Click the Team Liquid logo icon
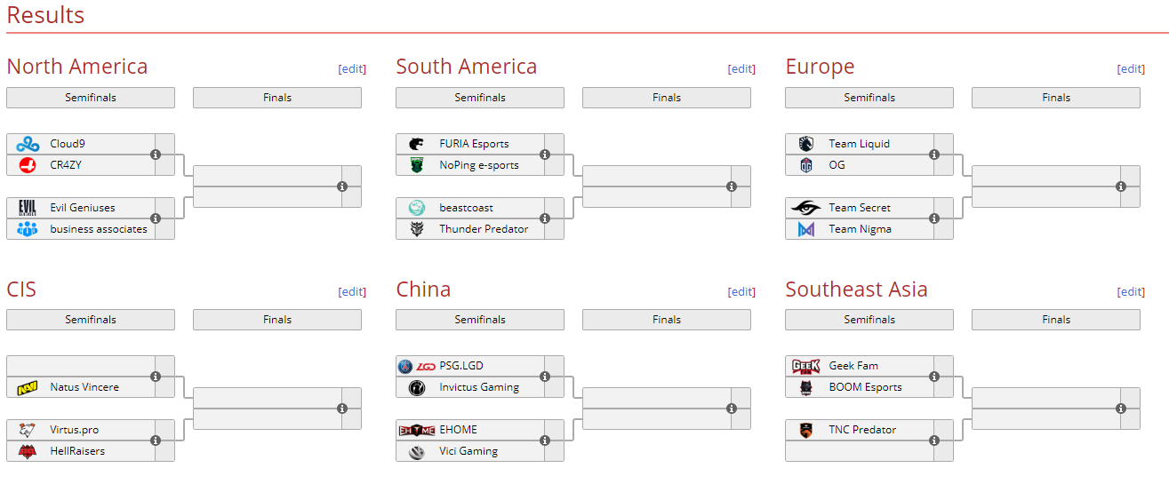1169x492 pixels. pyautogui.click(x=806, y=144)
